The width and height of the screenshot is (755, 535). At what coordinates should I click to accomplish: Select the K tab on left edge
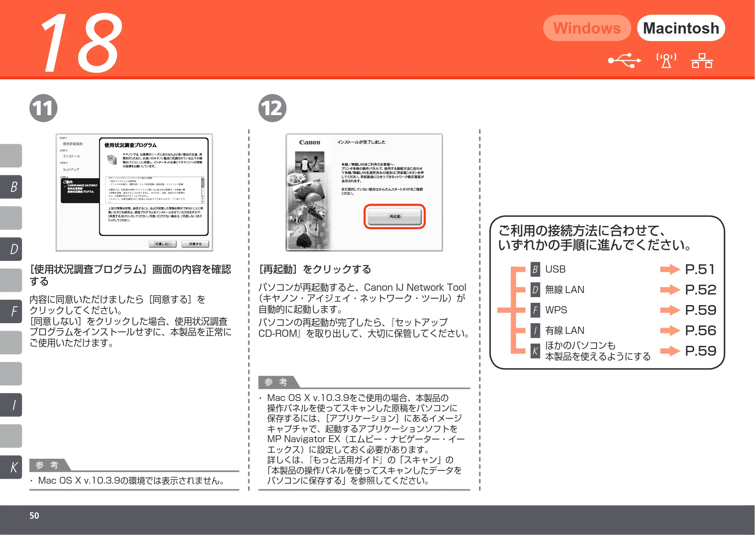click(x=11, y=467)
